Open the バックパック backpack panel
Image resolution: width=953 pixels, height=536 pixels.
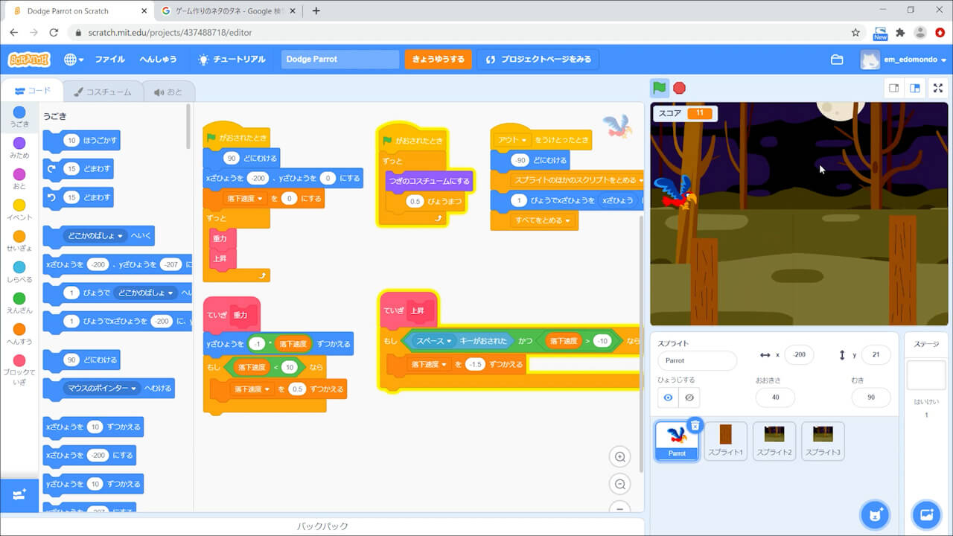pyautogui.click(x=322, y=526)
